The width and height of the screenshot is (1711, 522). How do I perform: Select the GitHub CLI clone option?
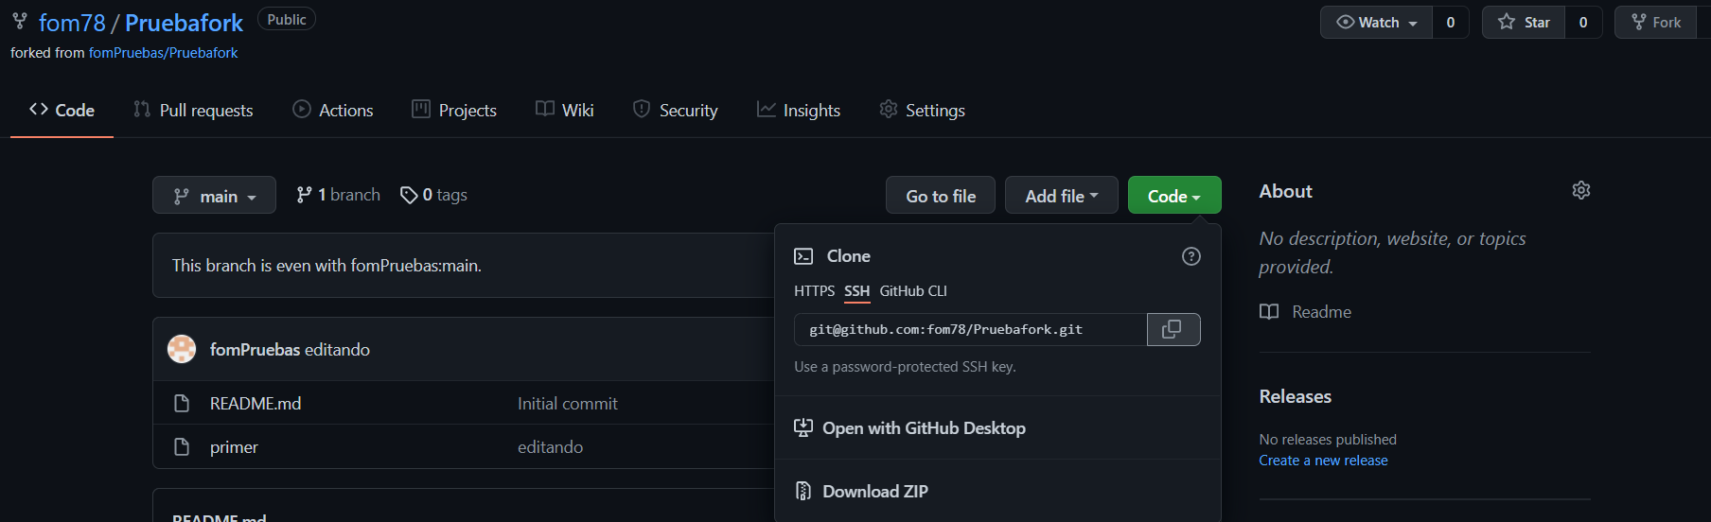click(x=913, y=291)
